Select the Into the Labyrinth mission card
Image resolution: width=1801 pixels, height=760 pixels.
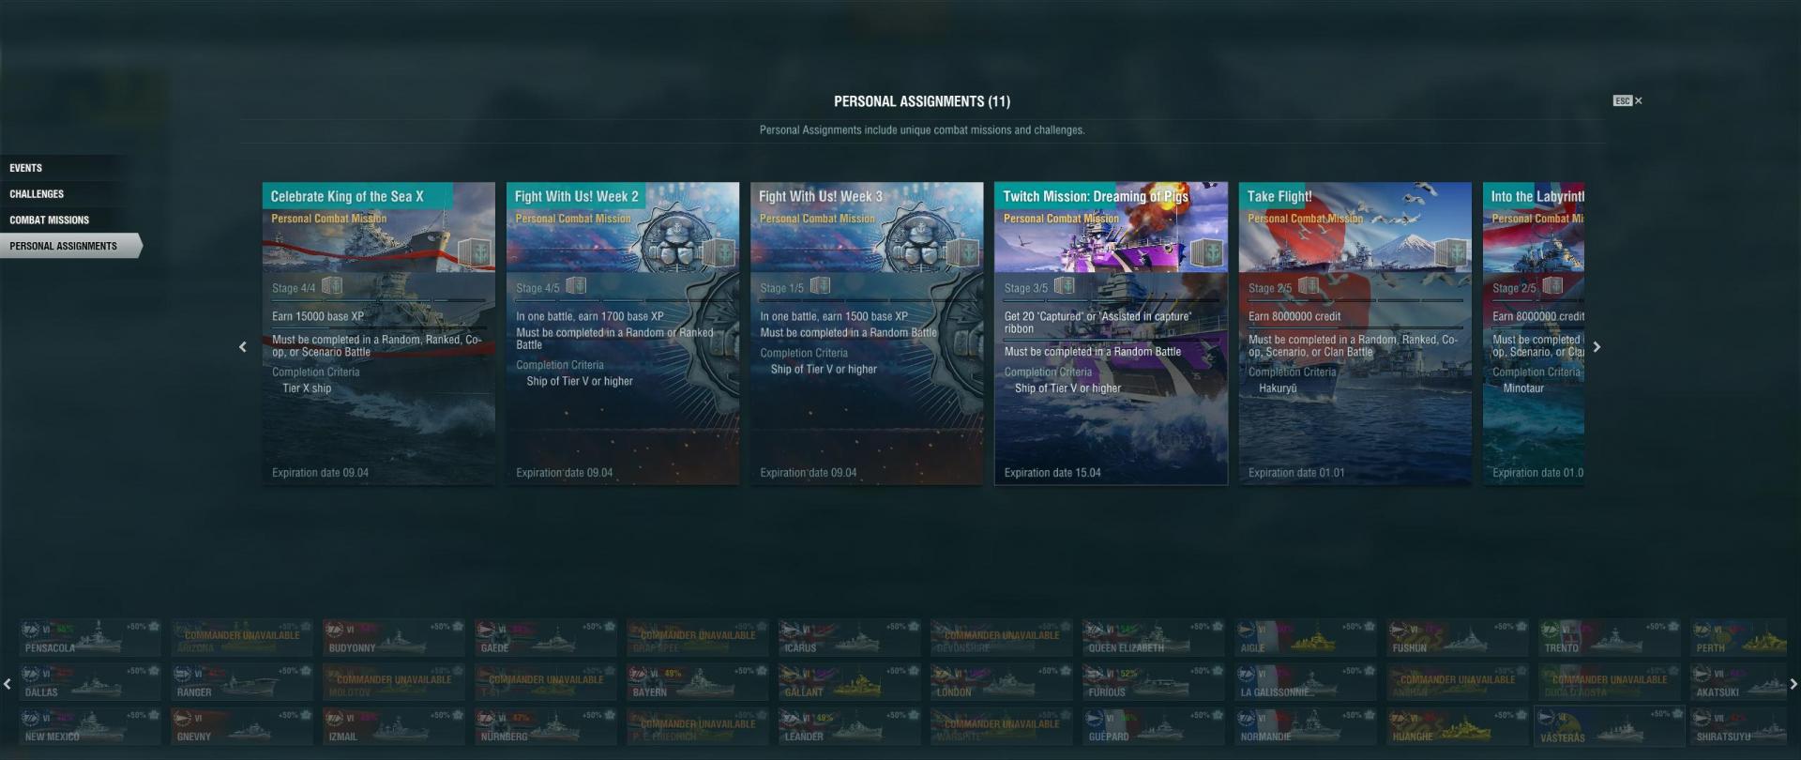coord(1534,333)
